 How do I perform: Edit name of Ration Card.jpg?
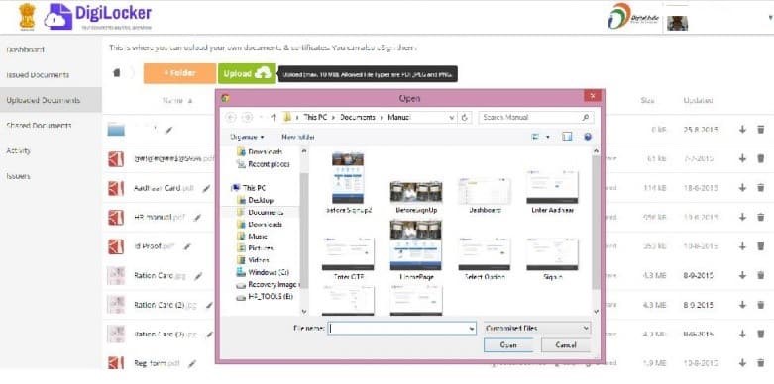(198, 276)
